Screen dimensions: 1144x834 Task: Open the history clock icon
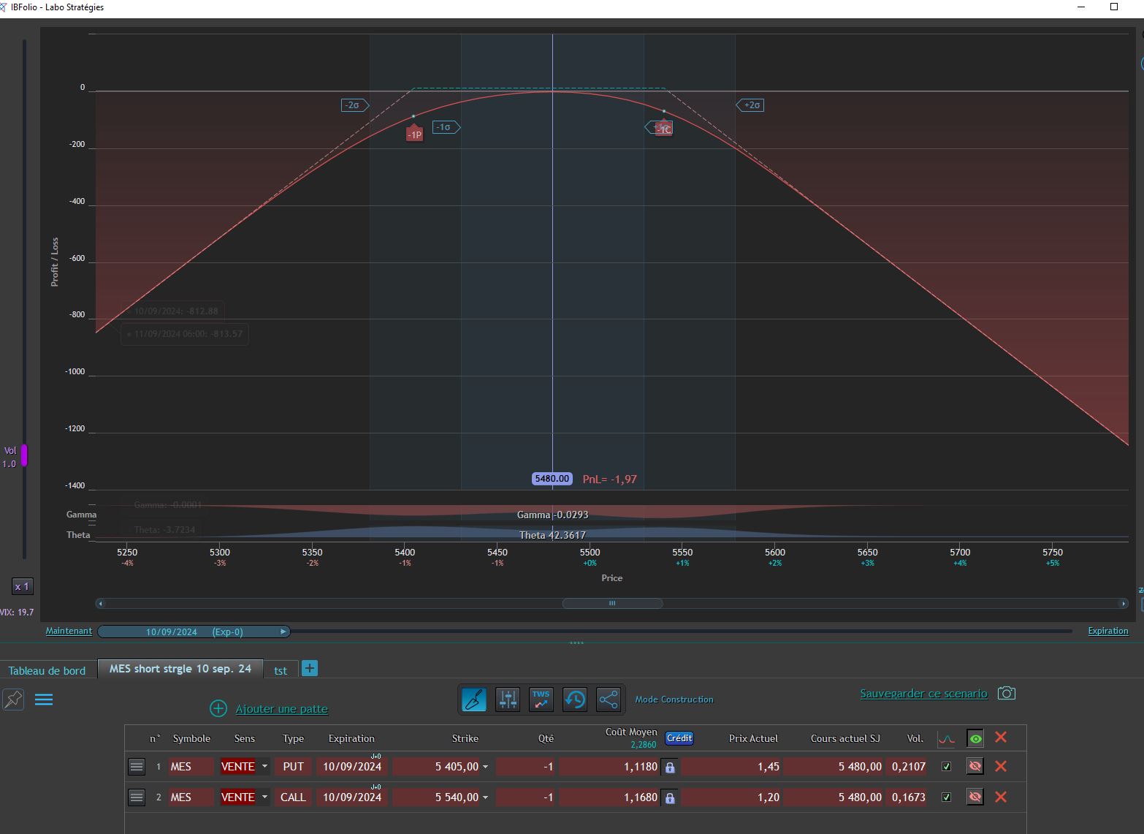tap(575, 700)
